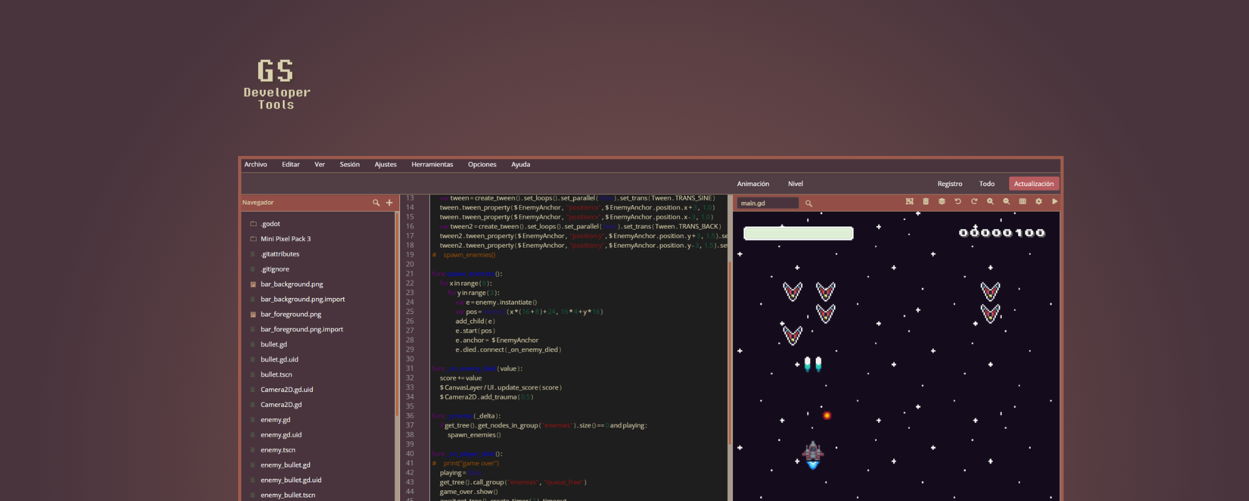Select the enemy.gd file

(x=275, y=420)
